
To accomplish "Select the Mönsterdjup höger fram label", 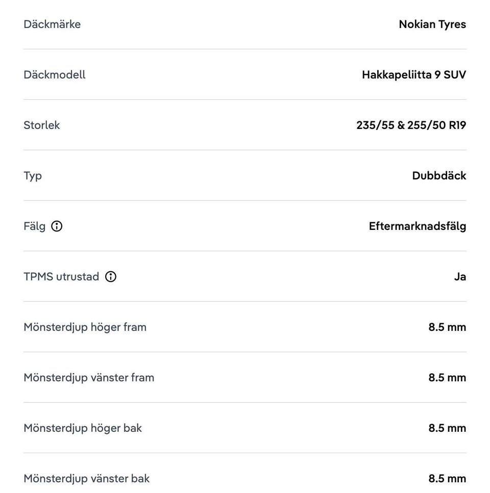I will coord(85,328).
